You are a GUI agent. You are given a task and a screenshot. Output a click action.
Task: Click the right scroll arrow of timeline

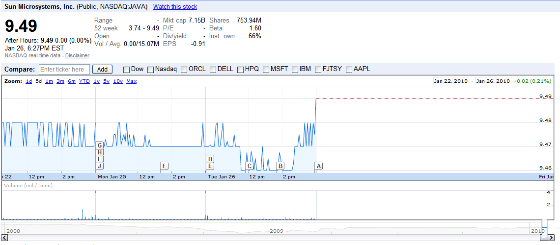551,237
